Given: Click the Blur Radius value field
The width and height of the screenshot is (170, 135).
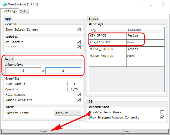Looking at the screenshot, I should click(x=74, y=84).
